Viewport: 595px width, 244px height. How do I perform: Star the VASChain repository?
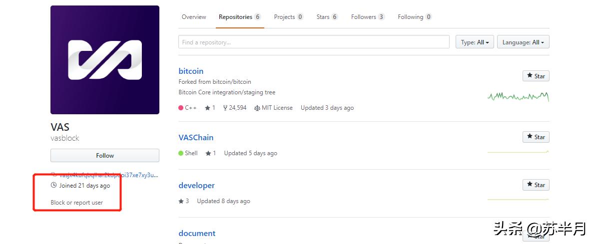pos(536,137)
